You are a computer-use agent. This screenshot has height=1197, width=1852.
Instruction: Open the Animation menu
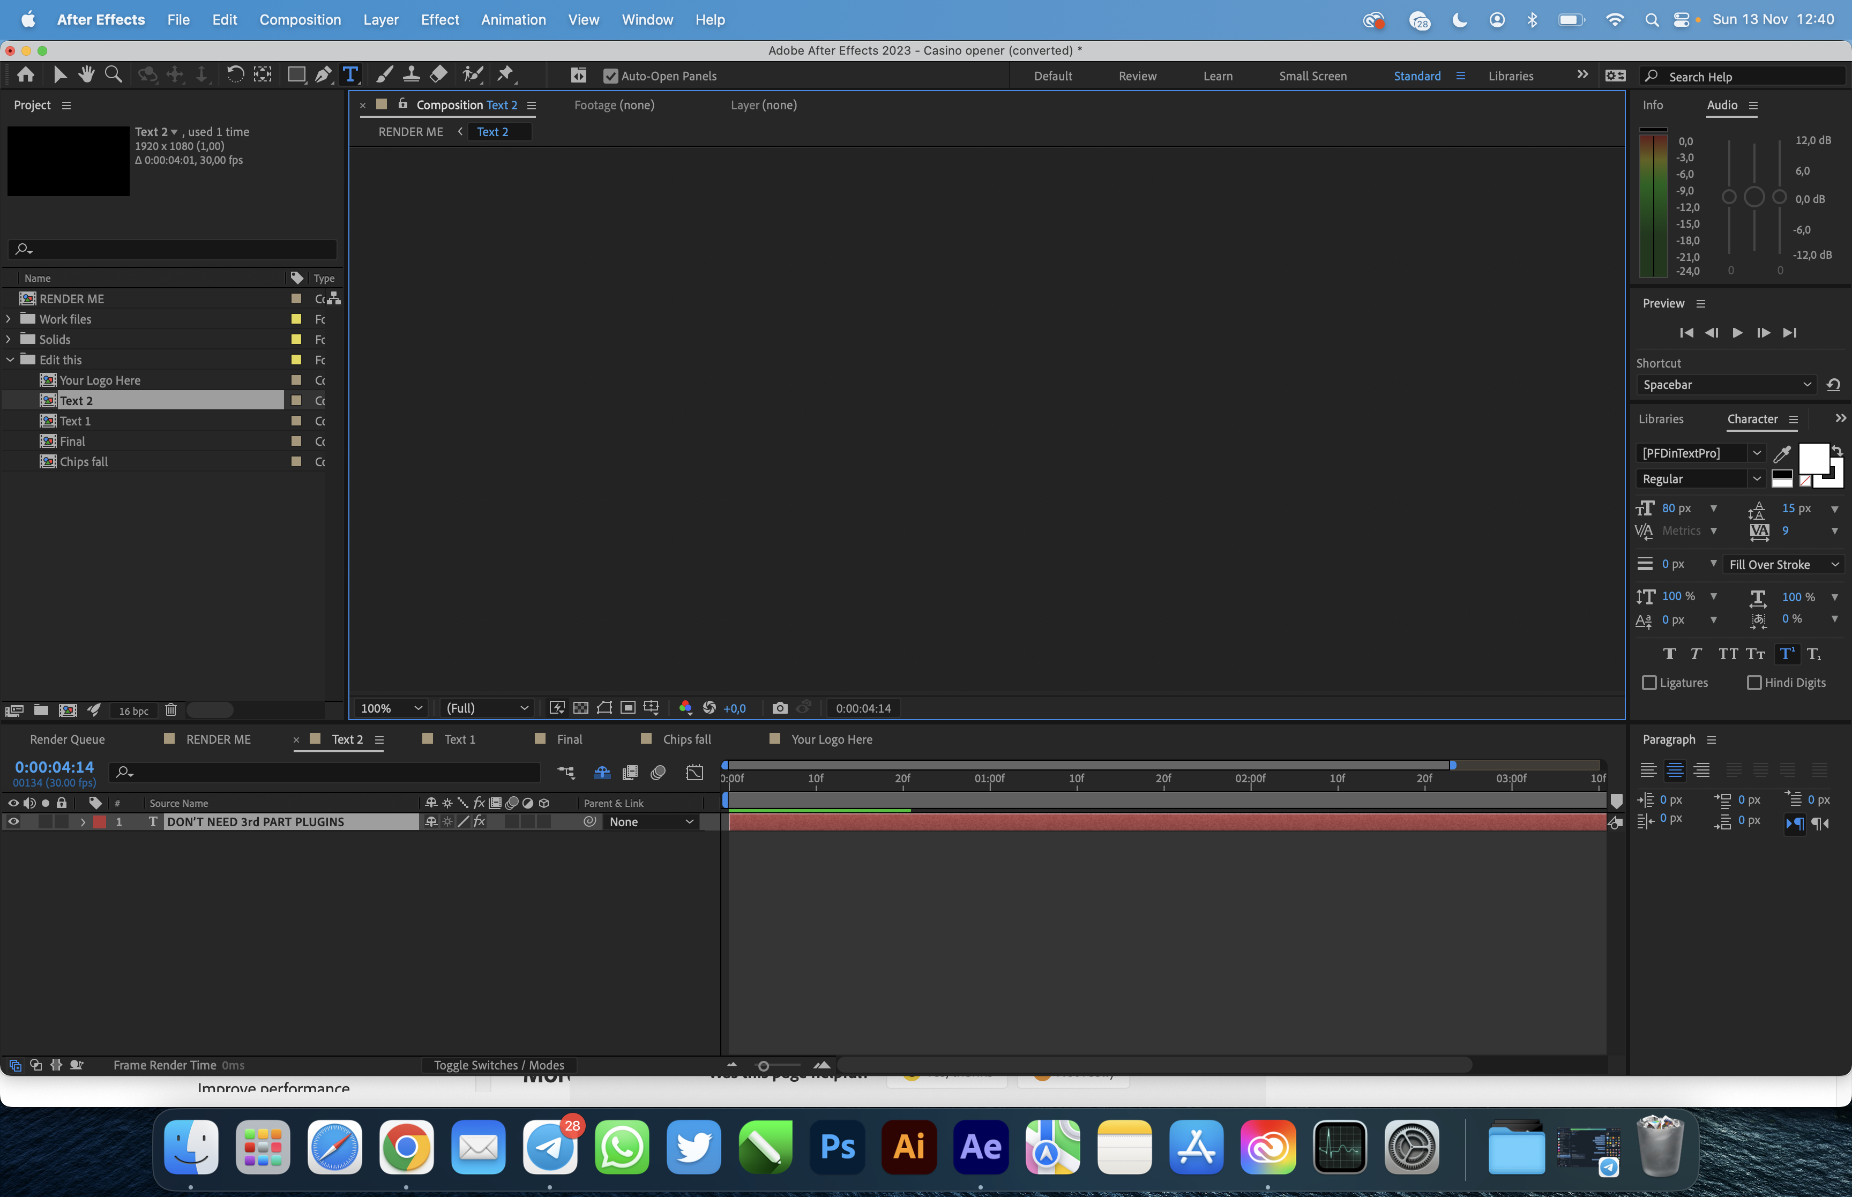click(x=513, y=19)
